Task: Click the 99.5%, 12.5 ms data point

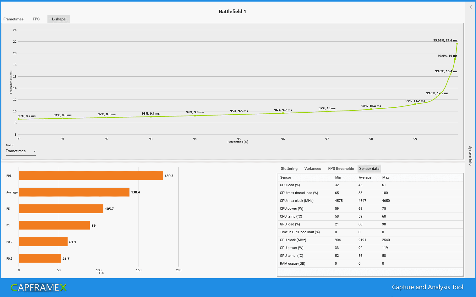Action: pyautogui.click(x=437, y=96)
